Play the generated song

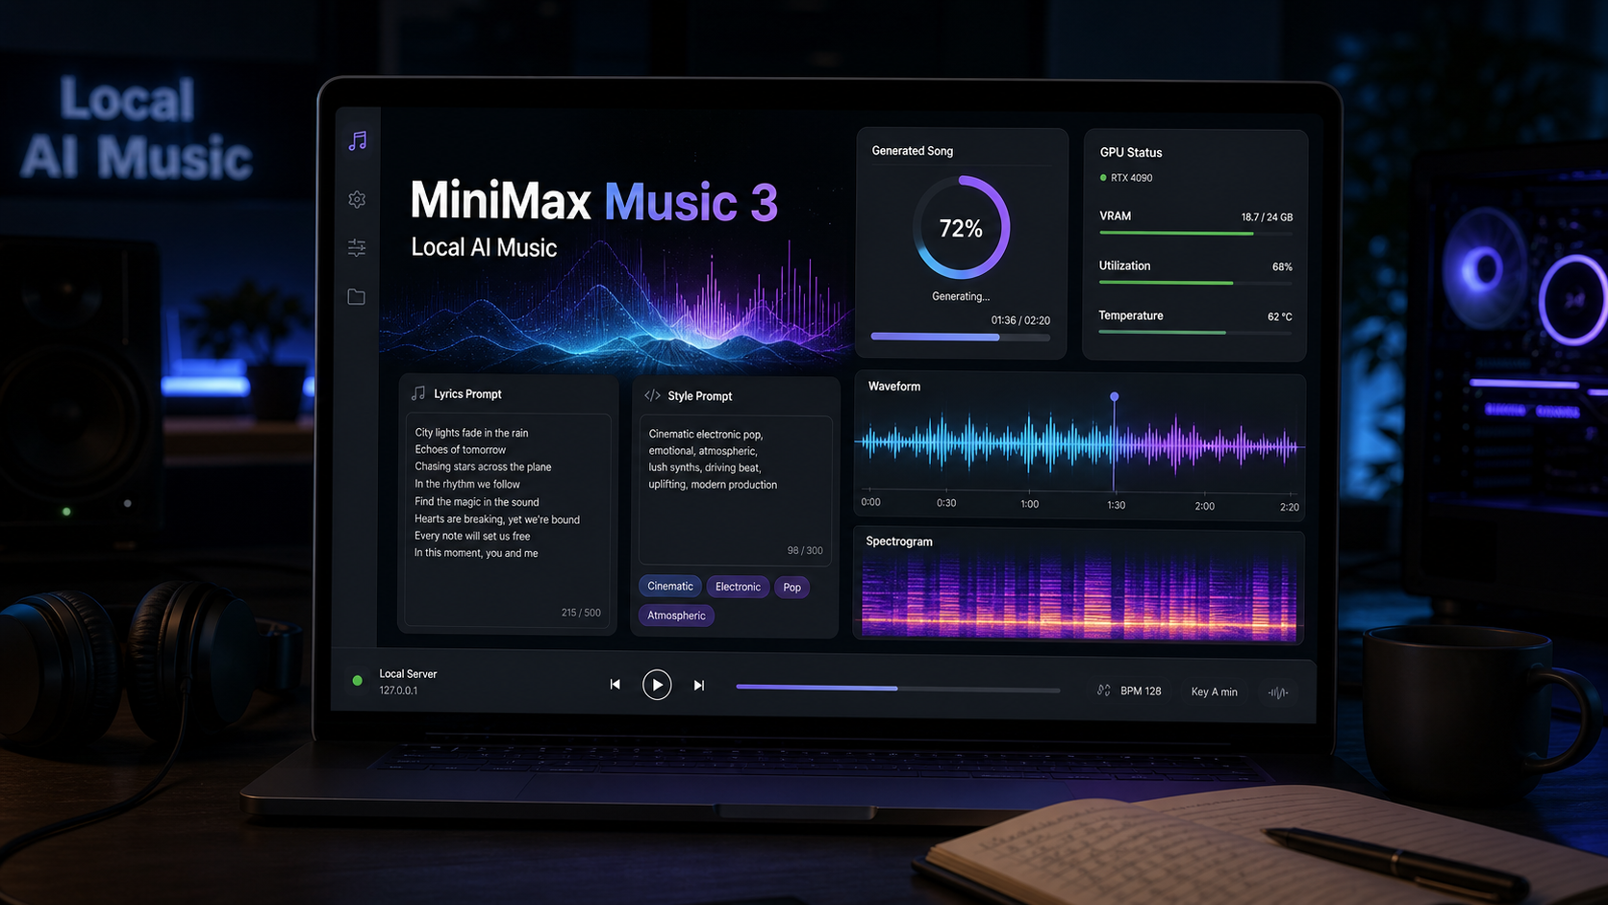pyautogui.click(x=657, y=685)
